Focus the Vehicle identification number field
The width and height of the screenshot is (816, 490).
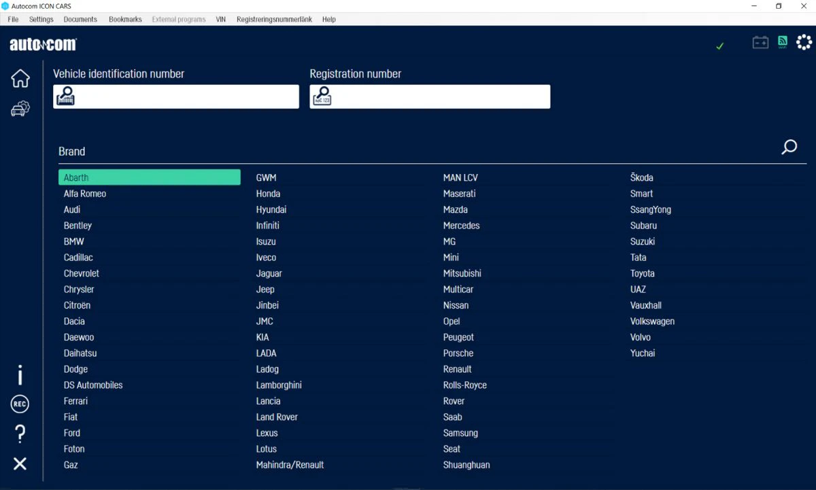[176, 97]
